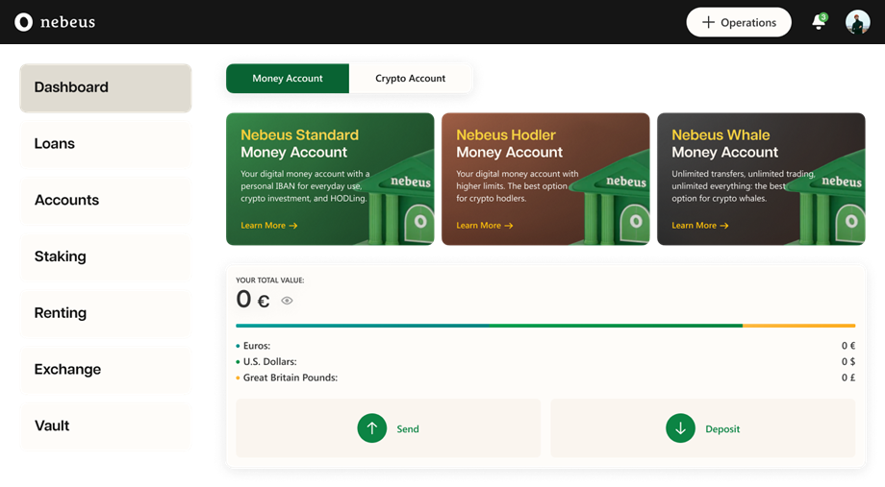Click the 0 € Euros amount

coord(848,346)
